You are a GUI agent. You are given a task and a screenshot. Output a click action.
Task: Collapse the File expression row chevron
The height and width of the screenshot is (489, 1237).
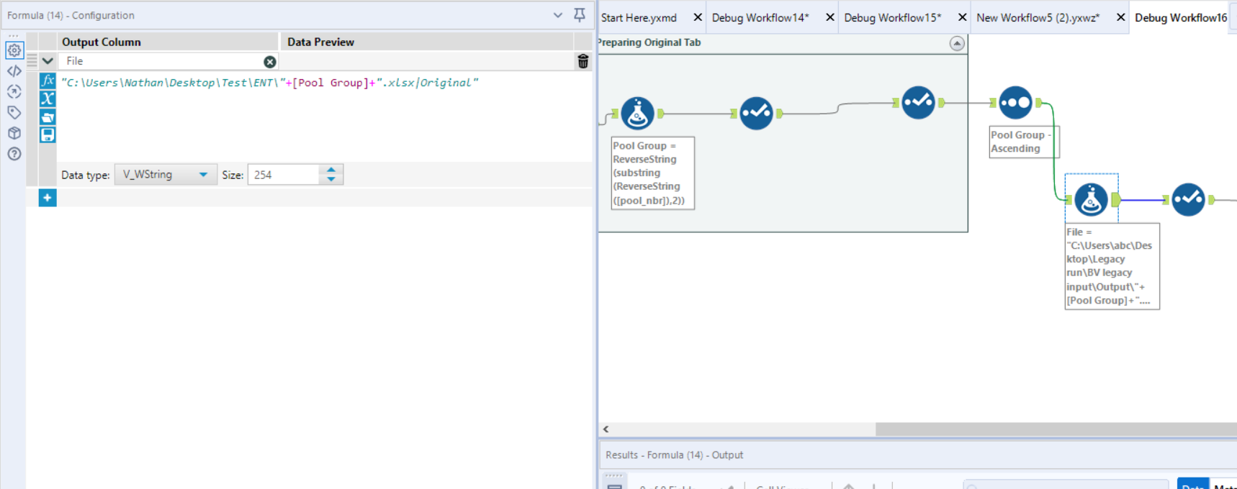[48, 61]
